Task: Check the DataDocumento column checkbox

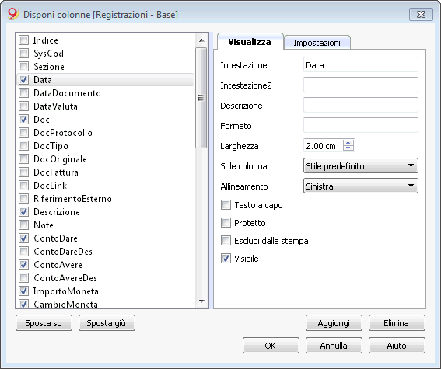Action: (23, 92)
